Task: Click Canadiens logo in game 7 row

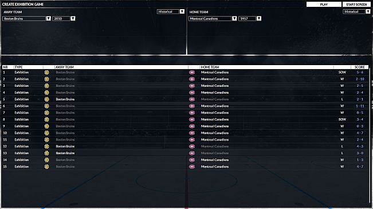Action: [x=192, y=112]
